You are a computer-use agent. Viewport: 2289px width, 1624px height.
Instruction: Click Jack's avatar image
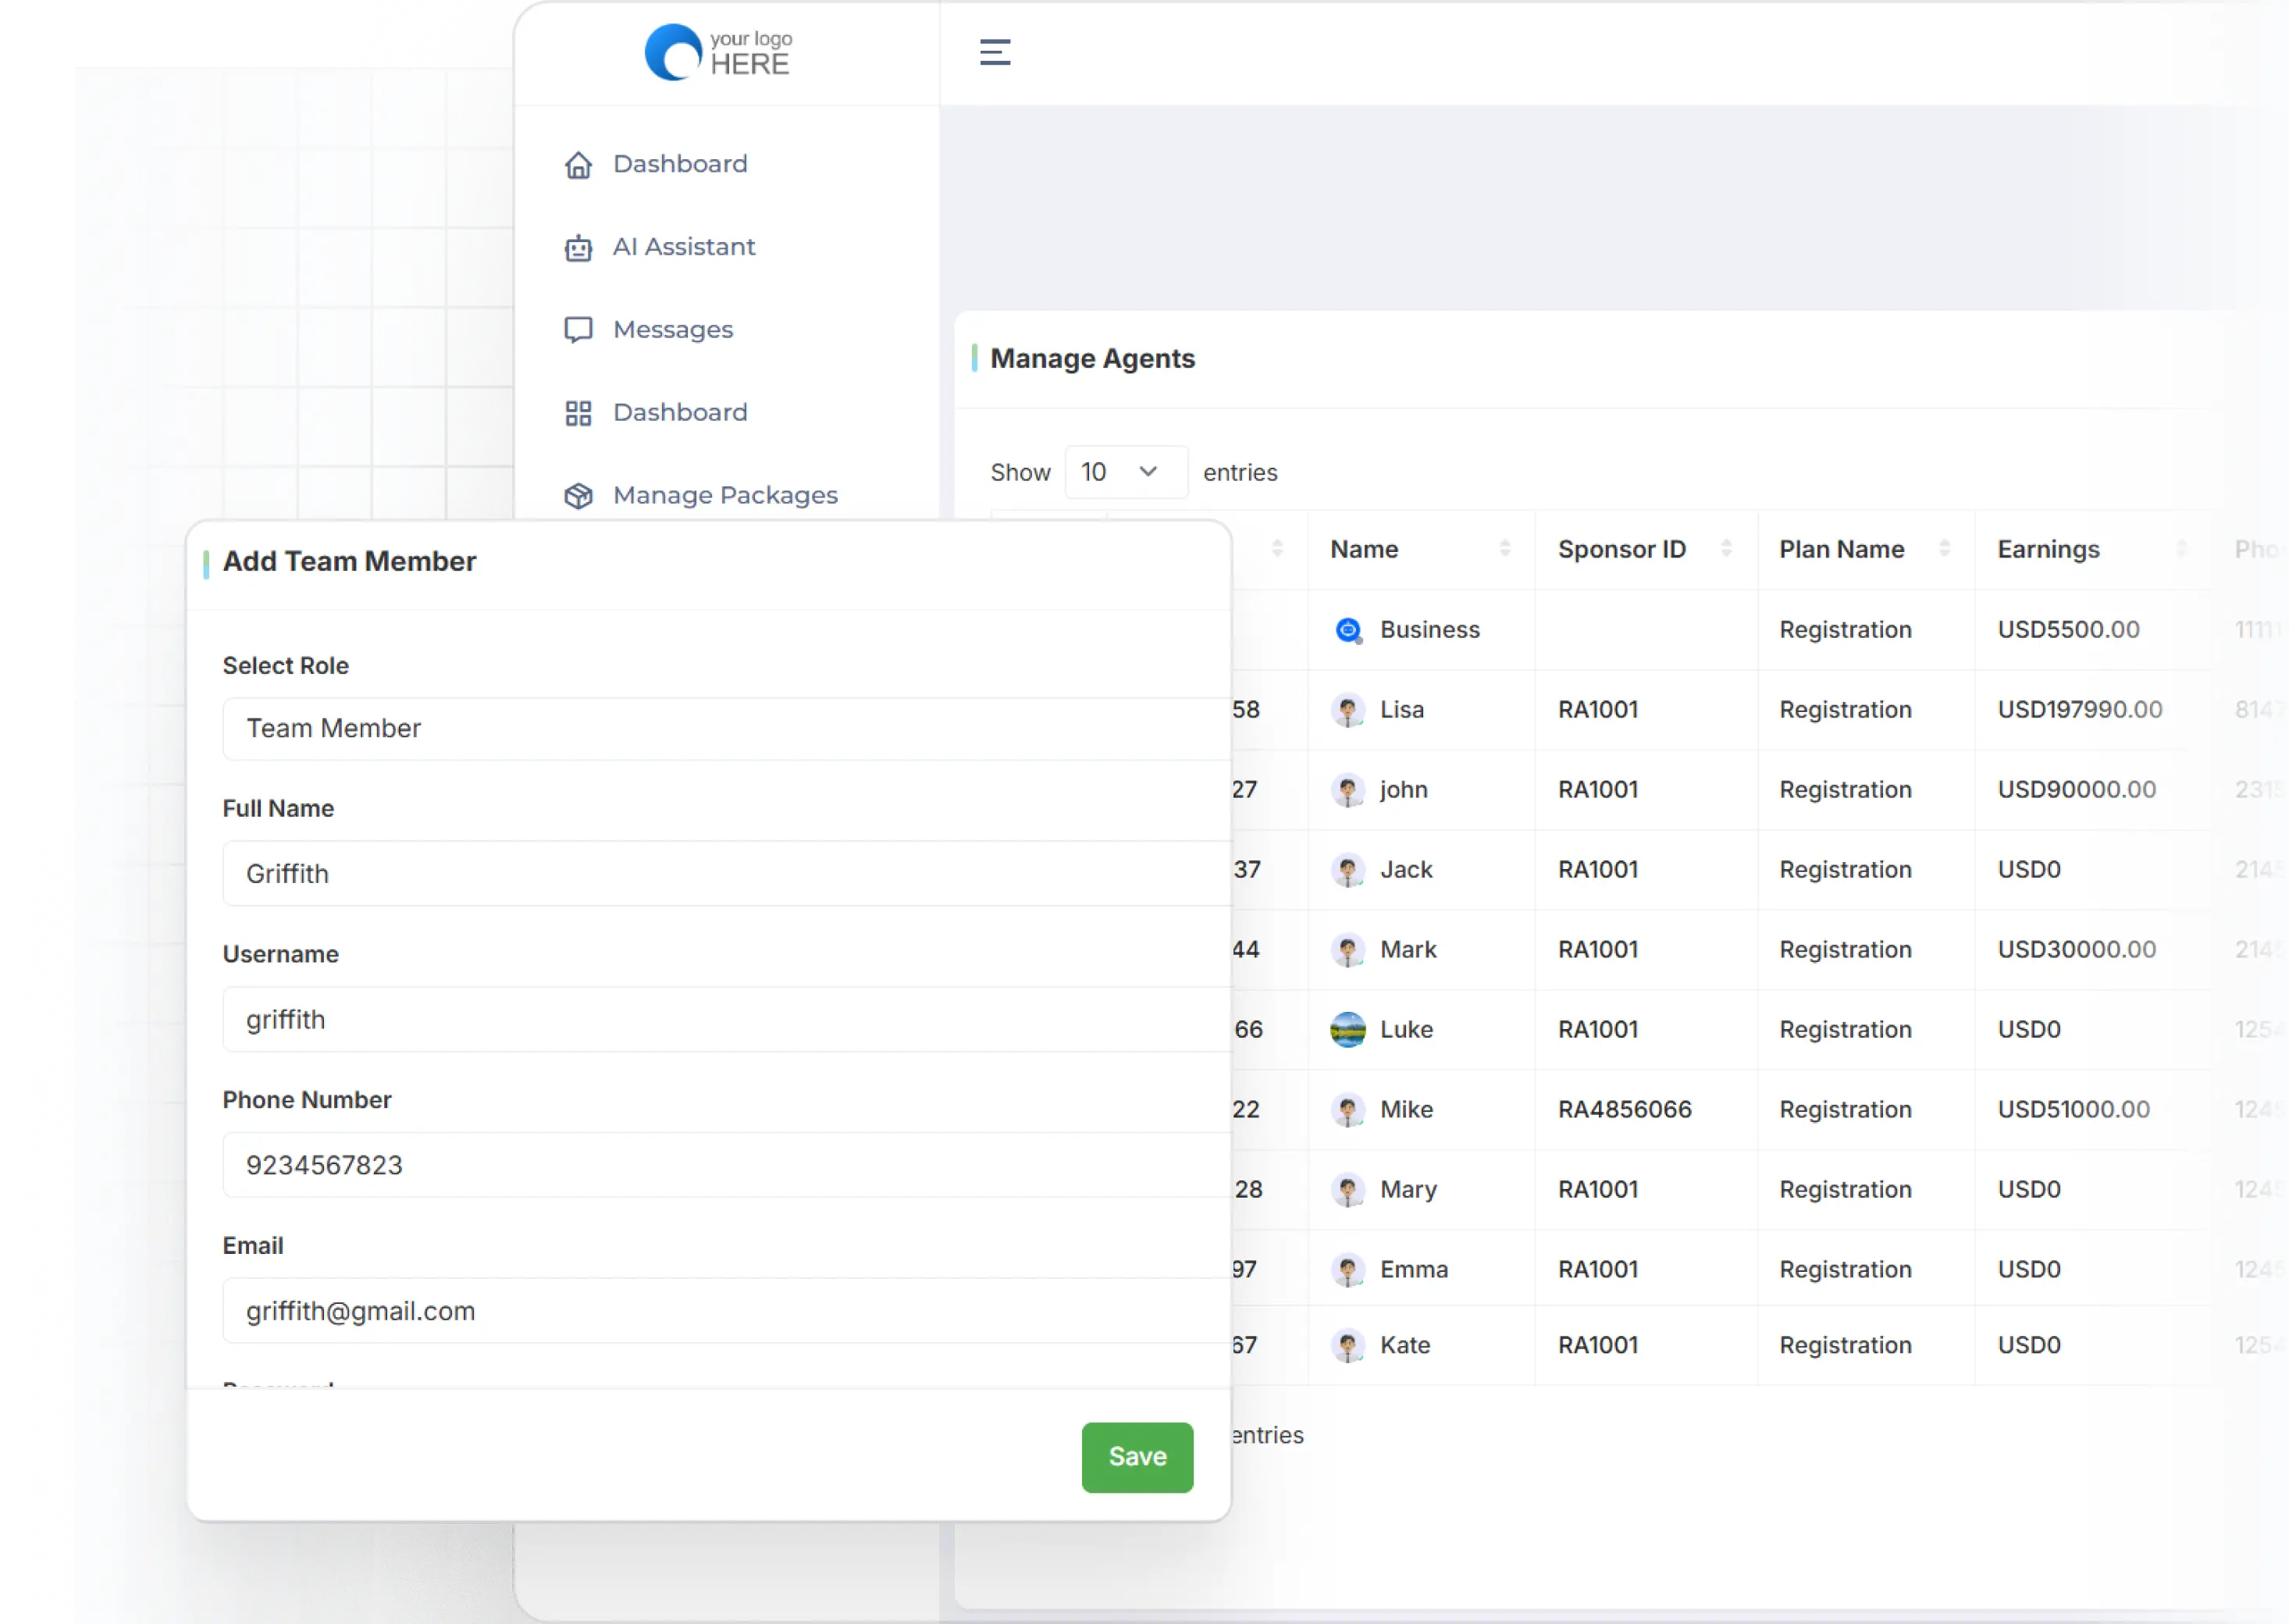pos(1348,870)
